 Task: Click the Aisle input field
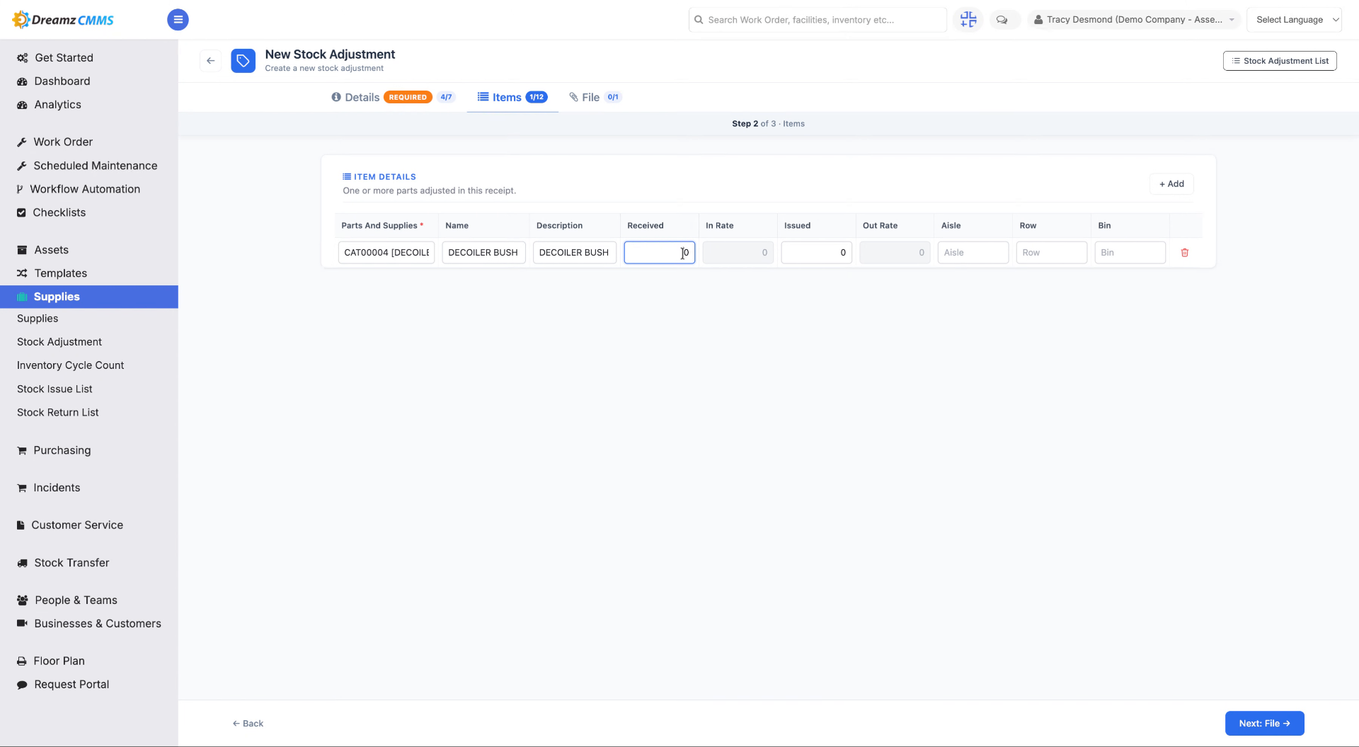click(x=973, y=253)
